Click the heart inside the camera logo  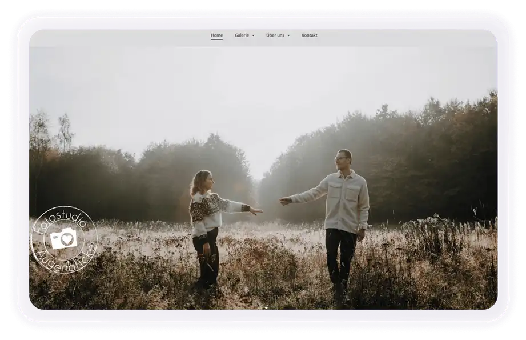67,239
